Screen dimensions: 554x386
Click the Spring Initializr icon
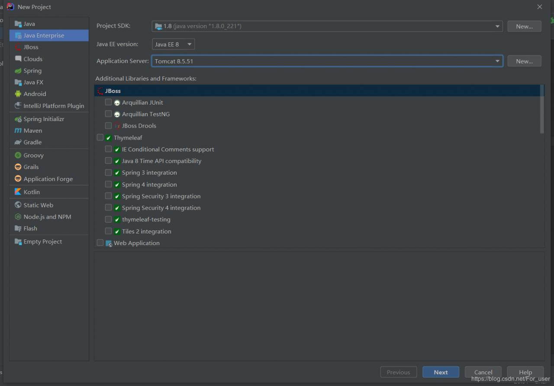pyautogui.click(x=18, y=119)
